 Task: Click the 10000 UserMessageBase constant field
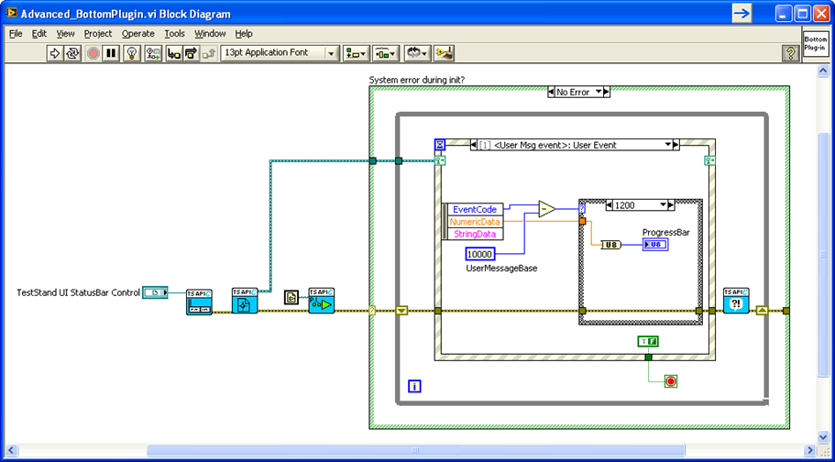click(480, 254)
